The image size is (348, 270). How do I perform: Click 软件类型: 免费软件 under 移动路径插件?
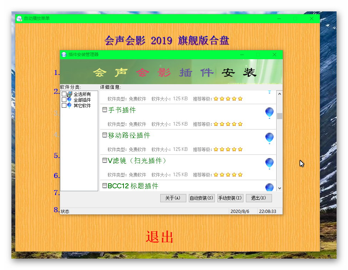point(127,149)
